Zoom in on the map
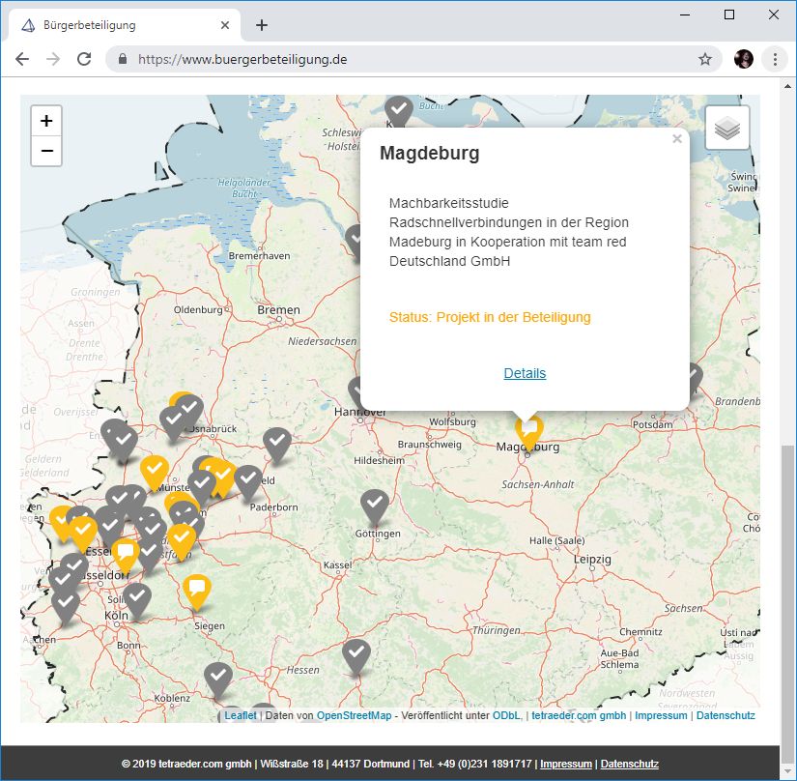This screenshot has height=781, width=797. 46,122
